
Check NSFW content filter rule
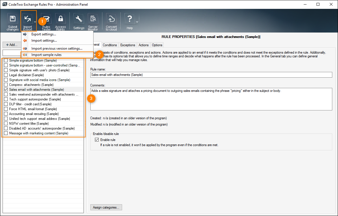click(6, 123)
